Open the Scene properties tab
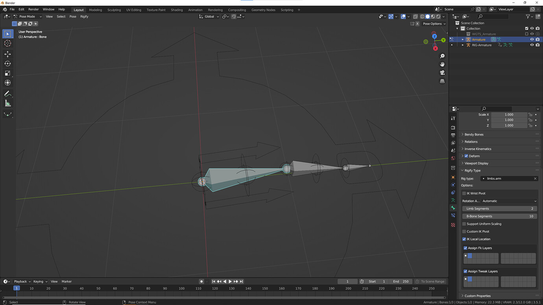Viewport: 543px width, 305px height. tap(453, 151)
